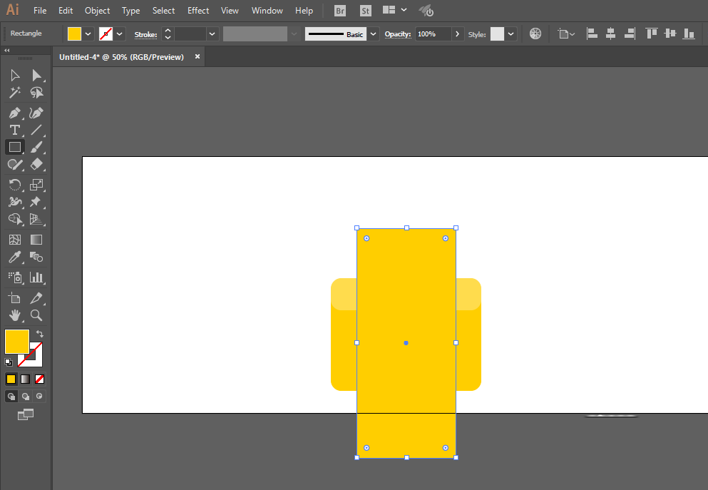Click the Opacity label link
Viewport: 708px width, 490px height.
(399, 34)
